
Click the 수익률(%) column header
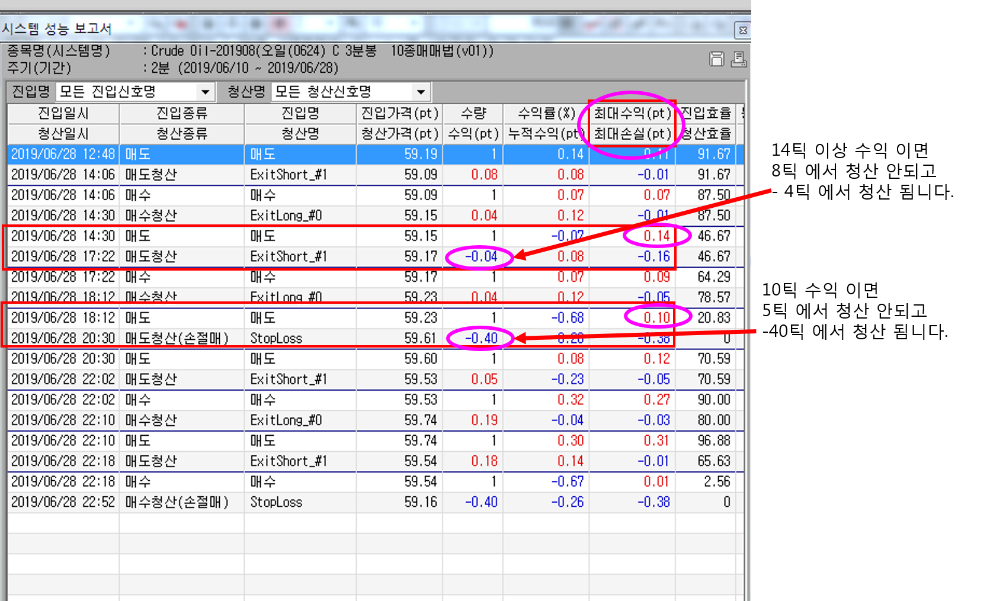(x=546, y=113)
